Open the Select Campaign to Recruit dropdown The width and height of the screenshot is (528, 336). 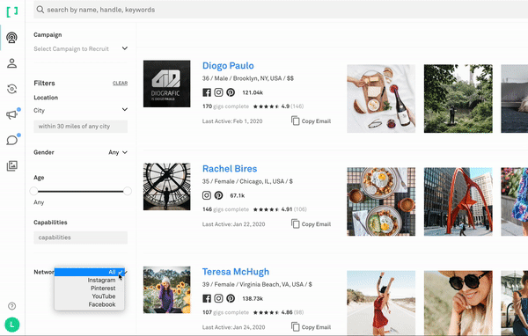coord(80,49)
